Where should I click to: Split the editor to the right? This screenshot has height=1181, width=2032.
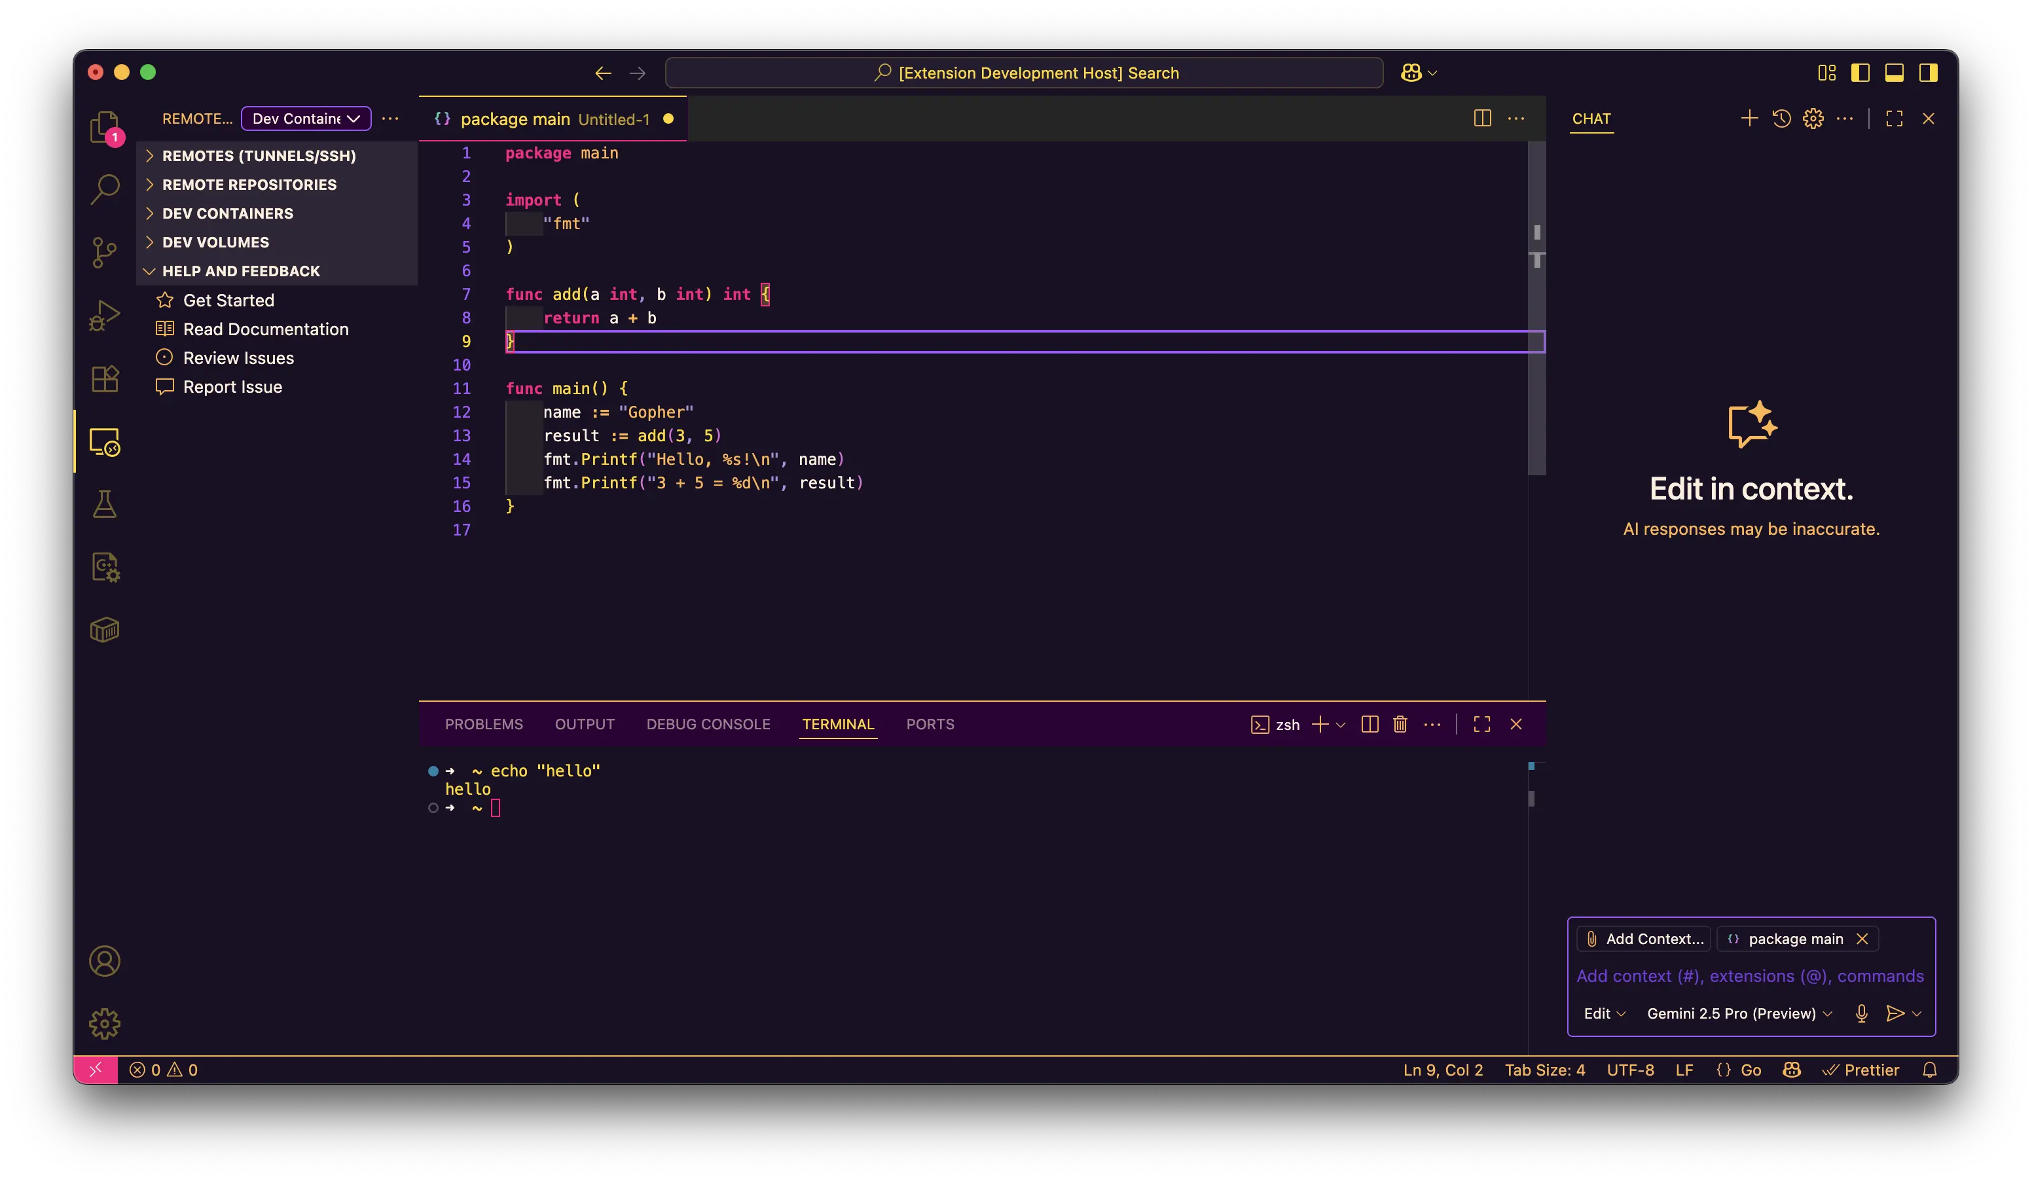click(x=1482, y=118)
